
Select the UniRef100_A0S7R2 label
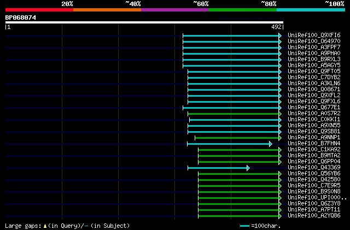[314, 114]
